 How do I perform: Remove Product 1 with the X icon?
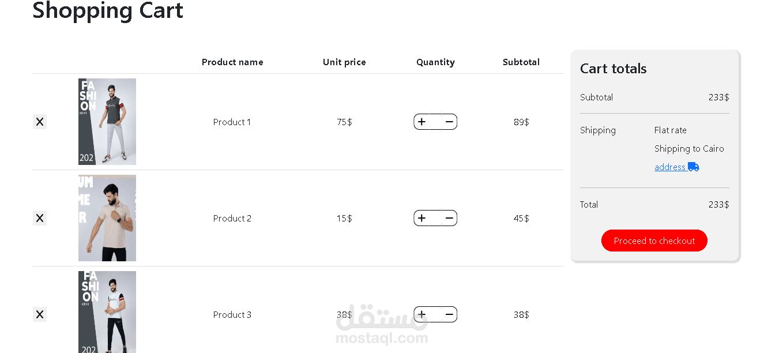tap(40, 122)
